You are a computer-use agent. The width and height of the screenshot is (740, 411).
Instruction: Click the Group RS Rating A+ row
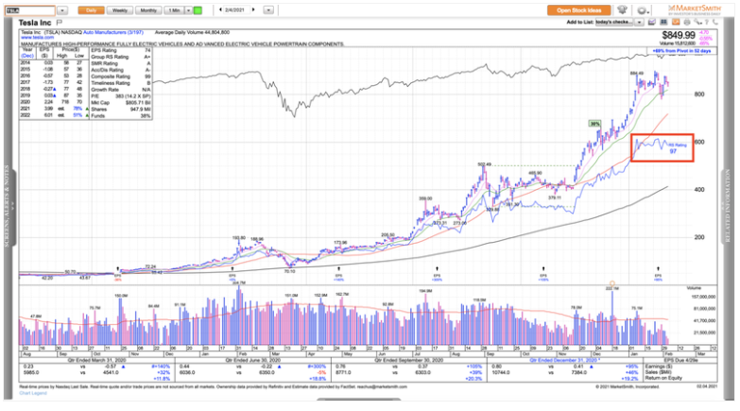tap(121, 57)
